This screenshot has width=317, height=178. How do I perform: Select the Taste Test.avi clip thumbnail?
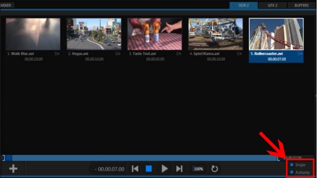pos(154,34)
